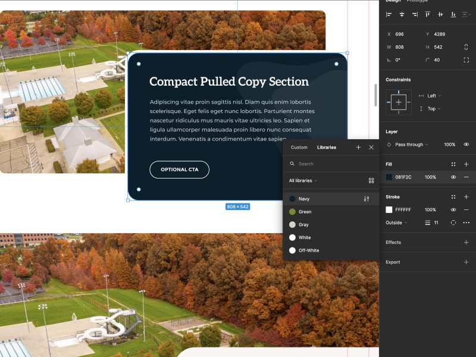476x357 pixels.
Task: Select the White color style
Action: click(331, 237)
